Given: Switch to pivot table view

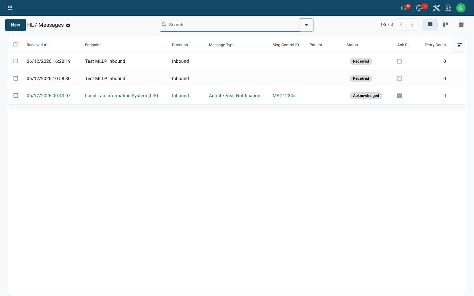Looking at the screenshot, I should pos(461,25).
